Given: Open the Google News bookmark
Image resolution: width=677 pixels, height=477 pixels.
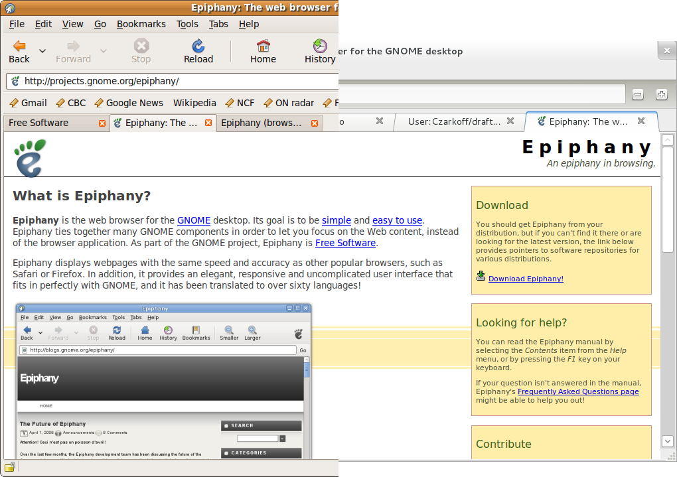Looking at the screenshot, I should click(x=129, y=103).
